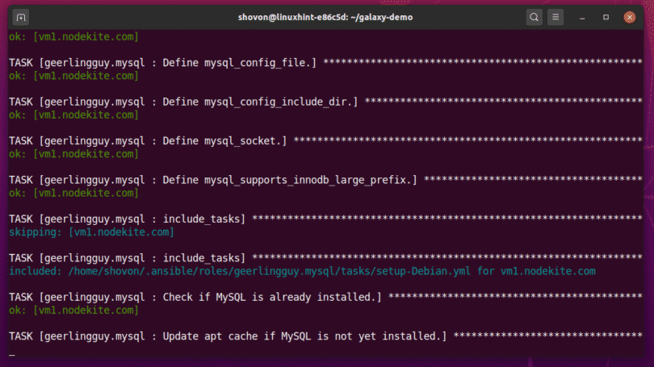This screenshot has width=654, height=367.
Task: Click the 'skipping: [vm1.nodekite.com]' output line
Action: pos(91,232)
